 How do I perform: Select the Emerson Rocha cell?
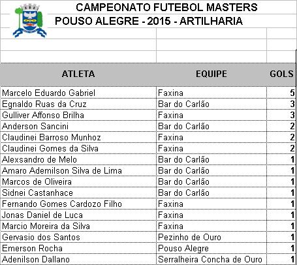click(78, 248)
